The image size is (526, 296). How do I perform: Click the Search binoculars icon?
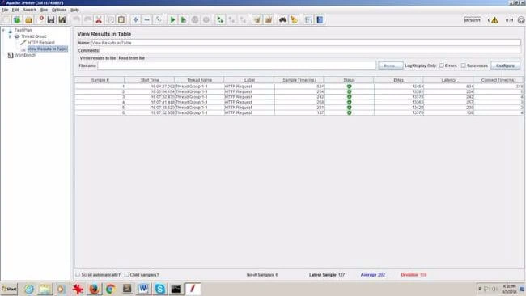pos(282,19)
